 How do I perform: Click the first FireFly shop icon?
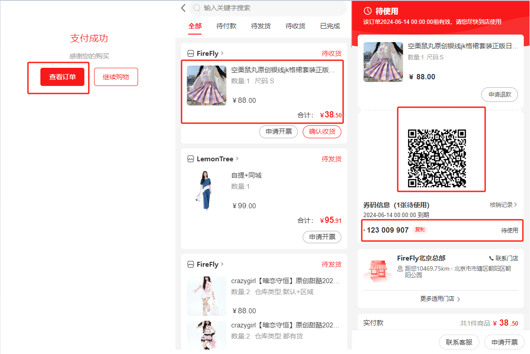click(x=190, y=53)
